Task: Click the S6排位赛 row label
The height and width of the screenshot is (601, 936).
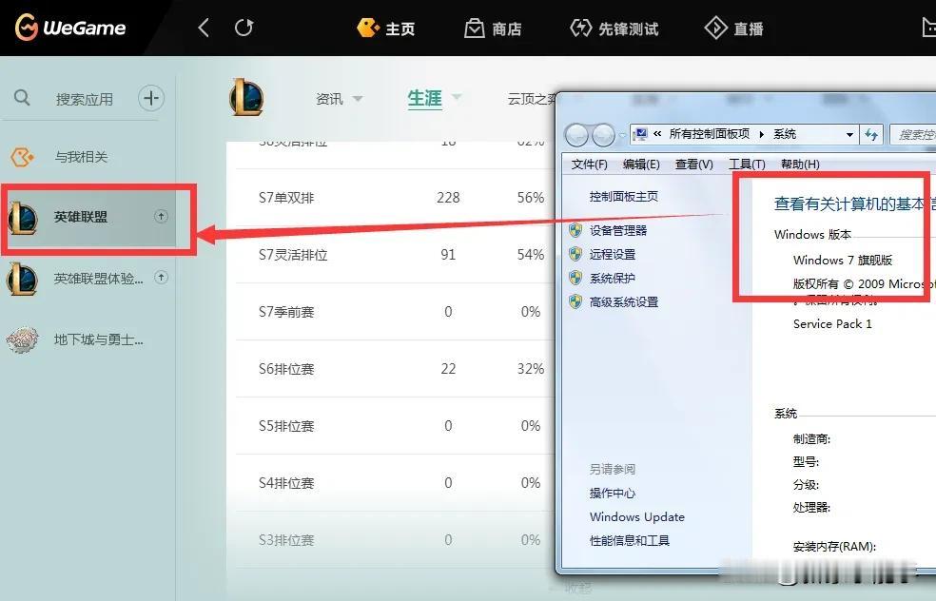Action: pyautogui.click(x=286, y=369)
